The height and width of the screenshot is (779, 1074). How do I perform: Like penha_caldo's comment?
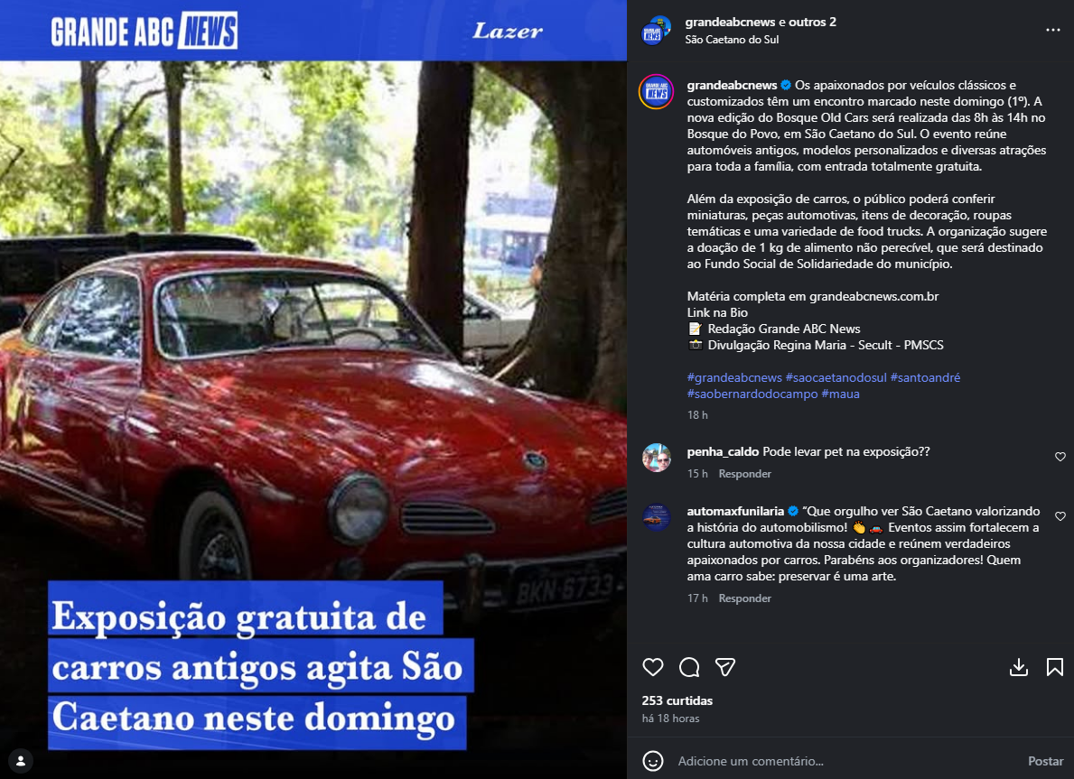[x=1060, y=457]
